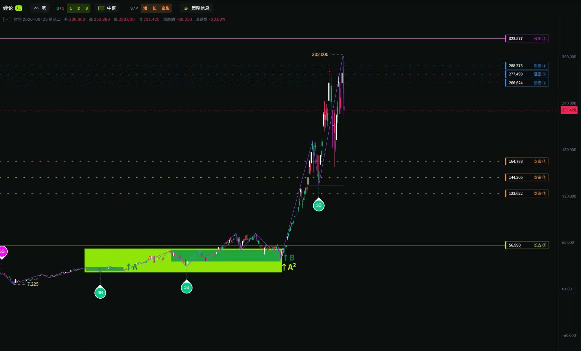The height and width of the screenshot is (351, 581).
Task: Click the up-arrow A² trend marker
Action: click(289, 267)
